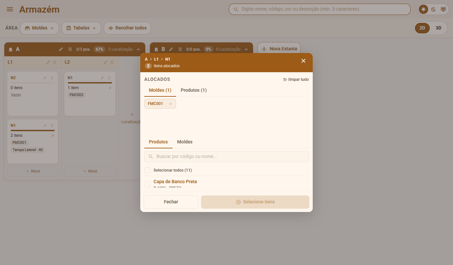Open the Tabelas dropdown
Image resolution: width=453 pixels, height=265 pixels.
point(81,28)
